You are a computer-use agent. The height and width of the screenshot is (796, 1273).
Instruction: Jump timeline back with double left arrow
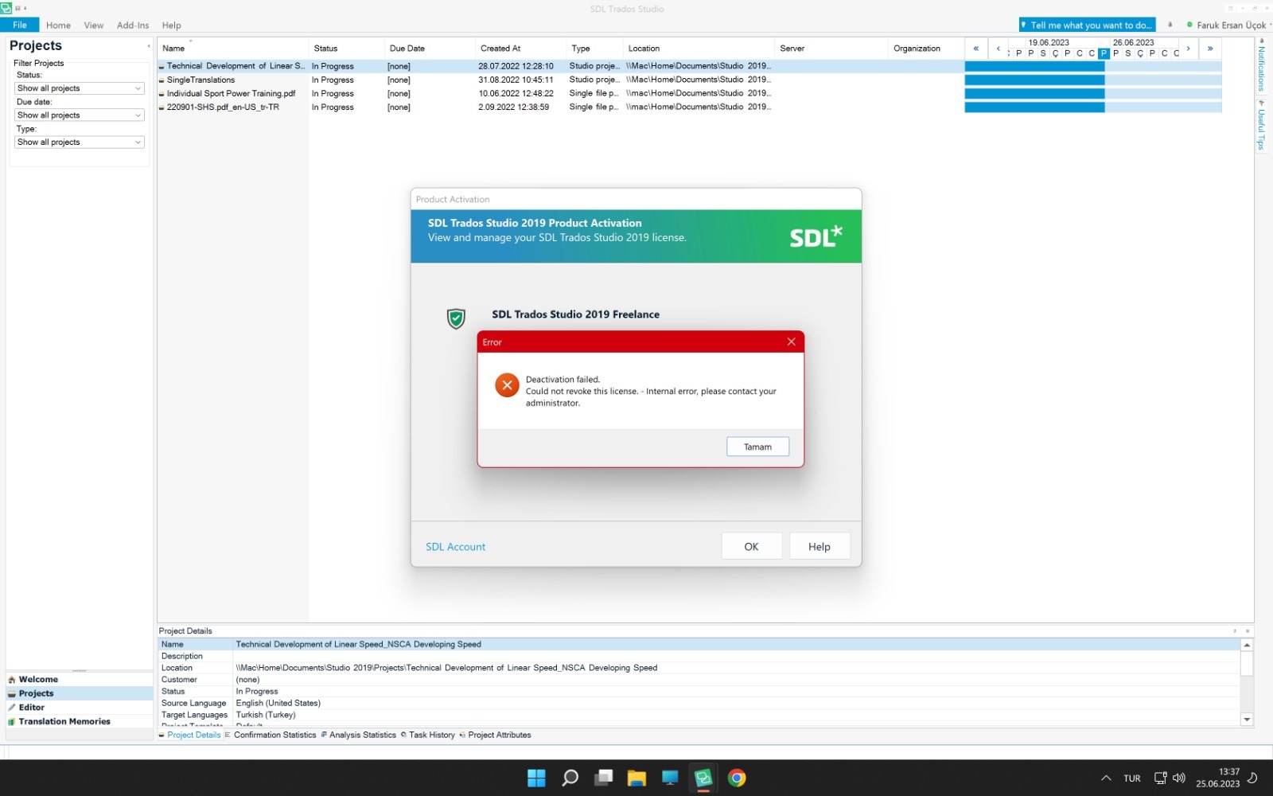976,49
